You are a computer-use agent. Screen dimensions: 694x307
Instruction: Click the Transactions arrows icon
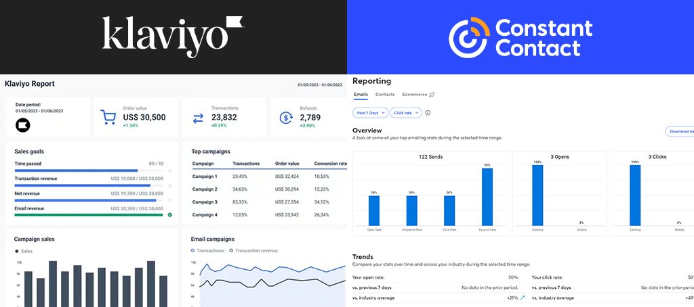pyautogui.click(x=198, y=118)
